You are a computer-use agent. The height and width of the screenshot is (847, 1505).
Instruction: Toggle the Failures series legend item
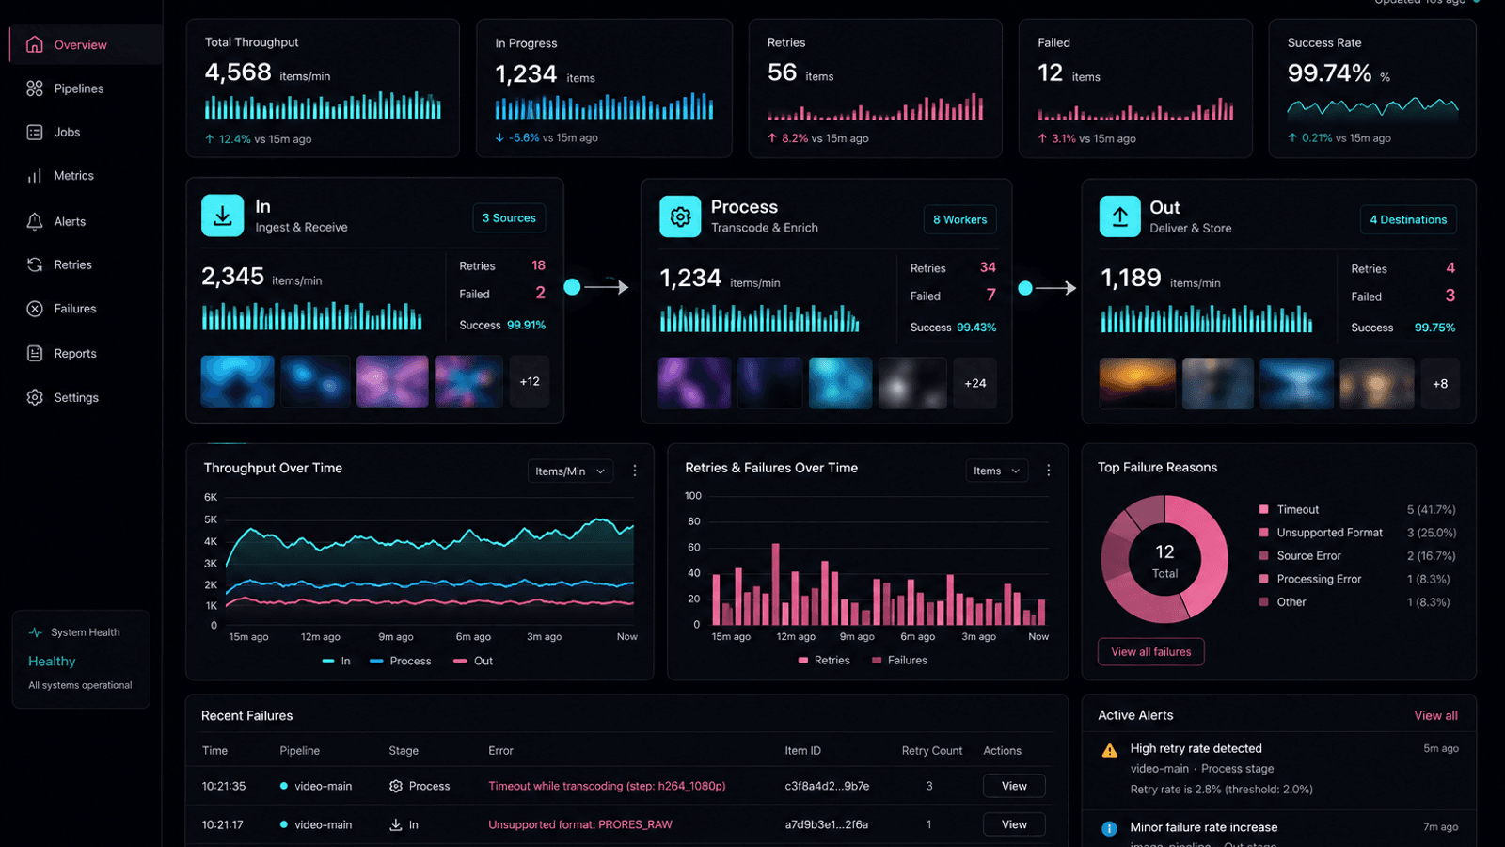(899, 660)
